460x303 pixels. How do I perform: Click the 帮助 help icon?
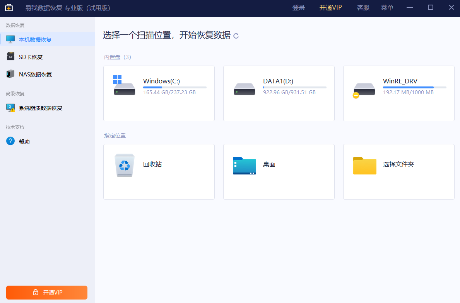pyautogui.click(x=10, y=141)
